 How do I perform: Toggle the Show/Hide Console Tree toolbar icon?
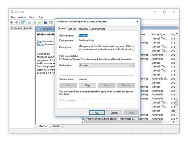tap(23, 22)
